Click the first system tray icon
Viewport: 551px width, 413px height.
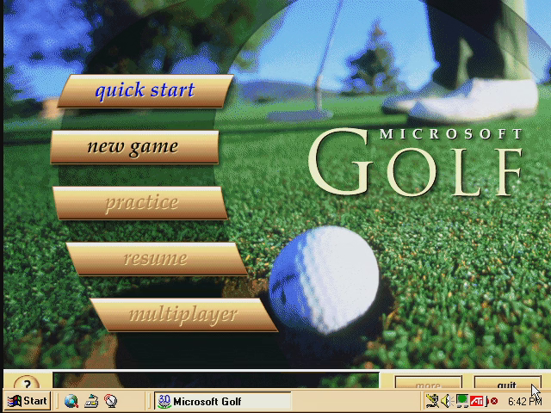pos(432,401)
